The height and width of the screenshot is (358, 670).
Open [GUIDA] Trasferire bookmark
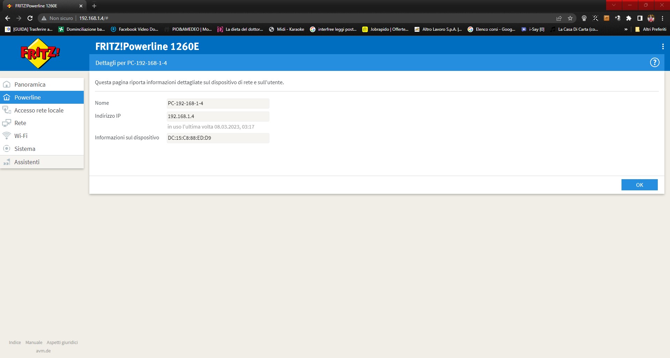pos(29,29)
